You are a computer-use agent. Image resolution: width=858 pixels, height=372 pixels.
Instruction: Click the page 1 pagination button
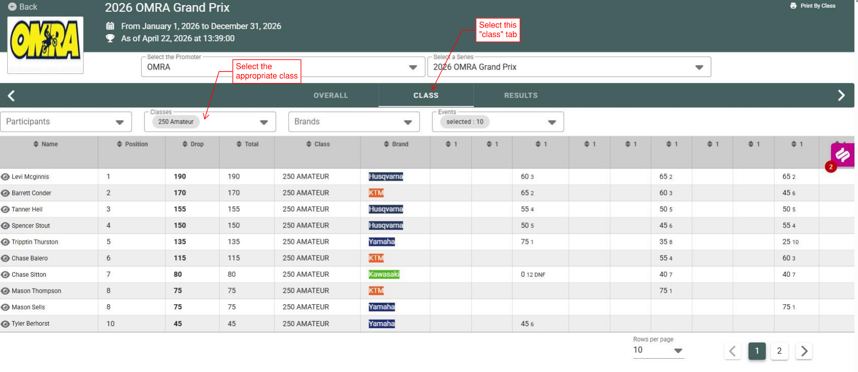point(757,351)
